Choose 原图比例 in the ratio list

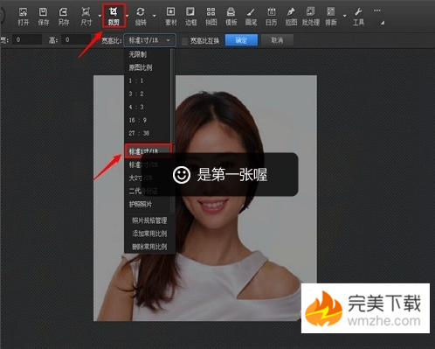(x=147, y=67)
